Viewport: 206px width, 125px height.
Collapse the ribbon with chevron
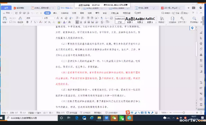(201, 13)
